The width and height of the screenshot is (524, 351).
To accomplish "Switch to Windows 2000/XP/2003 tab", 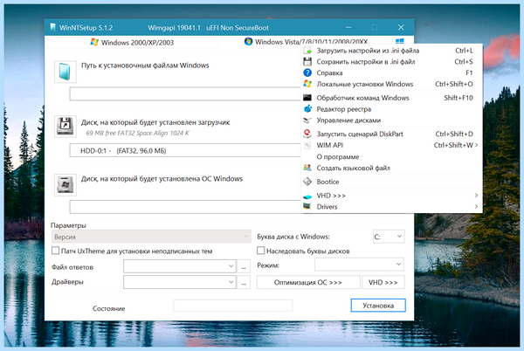I will click(x=132, y=42).
